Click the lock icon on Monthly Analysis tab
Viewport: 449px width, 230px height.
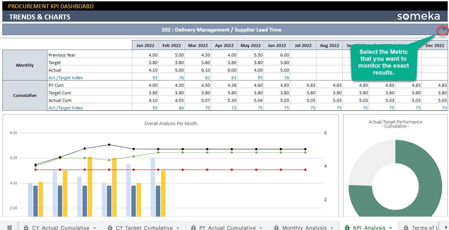(277, 227)
